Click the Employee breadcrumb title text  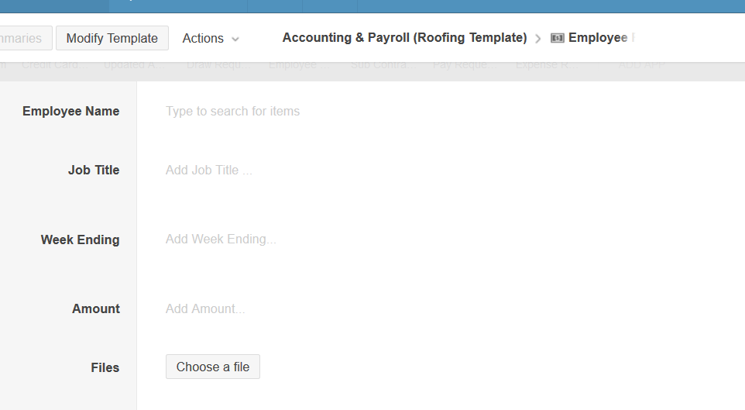tap(602, 38)
